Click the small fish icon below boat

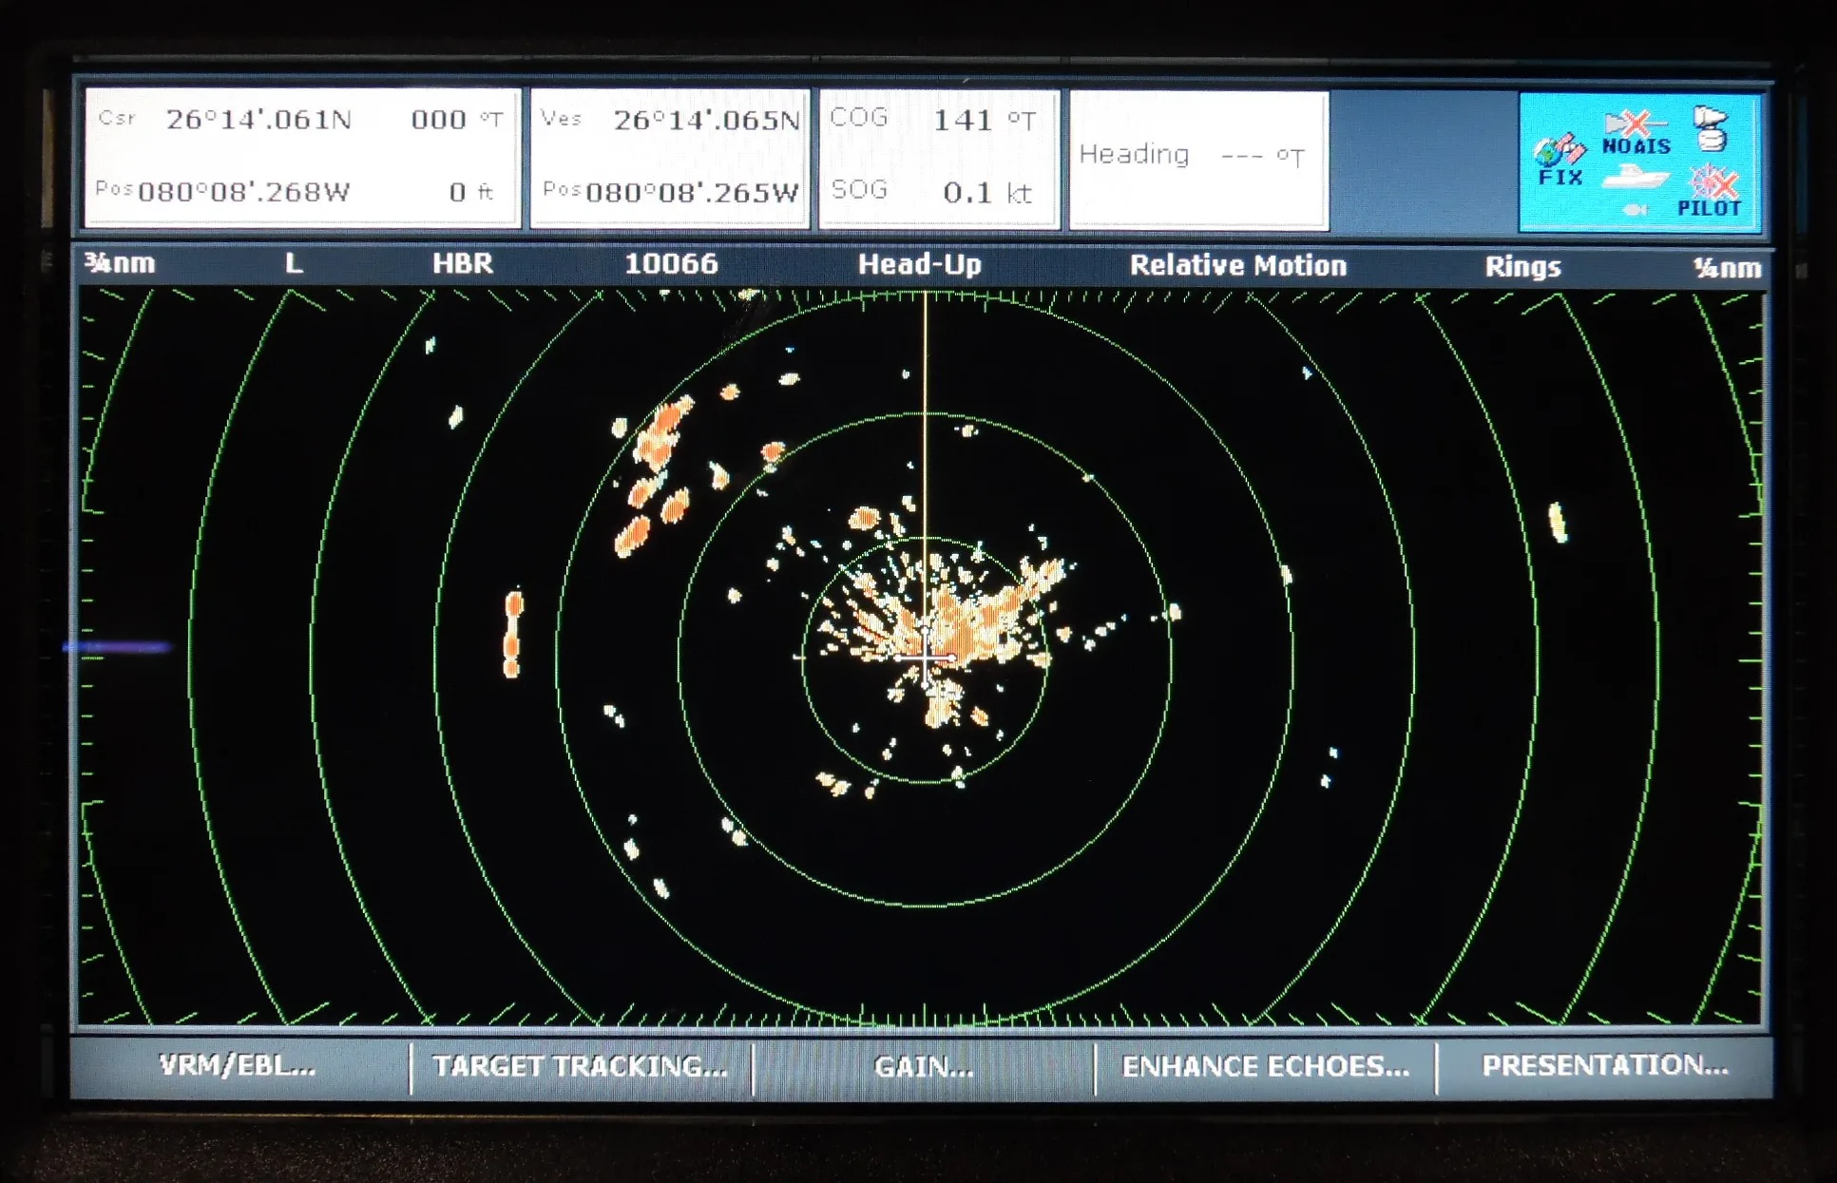point(1634,208)
